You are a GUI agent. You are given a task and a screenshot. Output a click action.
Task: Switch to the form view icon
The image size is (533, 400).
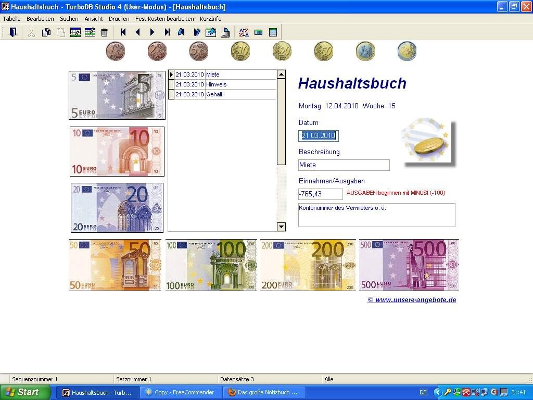pyautogui.click(x=258, y=32)
